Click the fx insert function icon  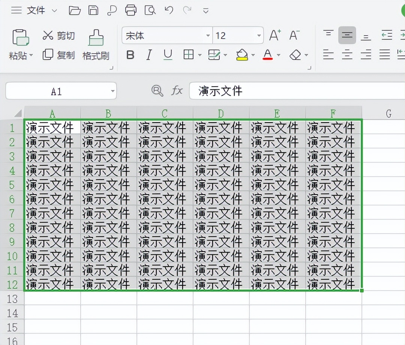point(177,90)
